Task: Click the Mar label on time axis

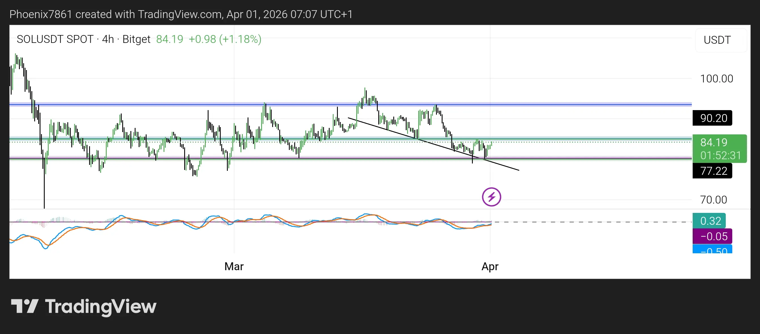Action: pos(234,266)
